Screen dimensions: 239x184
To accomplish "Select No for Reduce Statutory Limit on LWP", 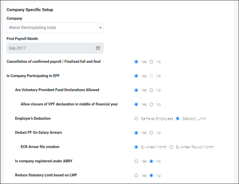I will (x=151, y=175).
